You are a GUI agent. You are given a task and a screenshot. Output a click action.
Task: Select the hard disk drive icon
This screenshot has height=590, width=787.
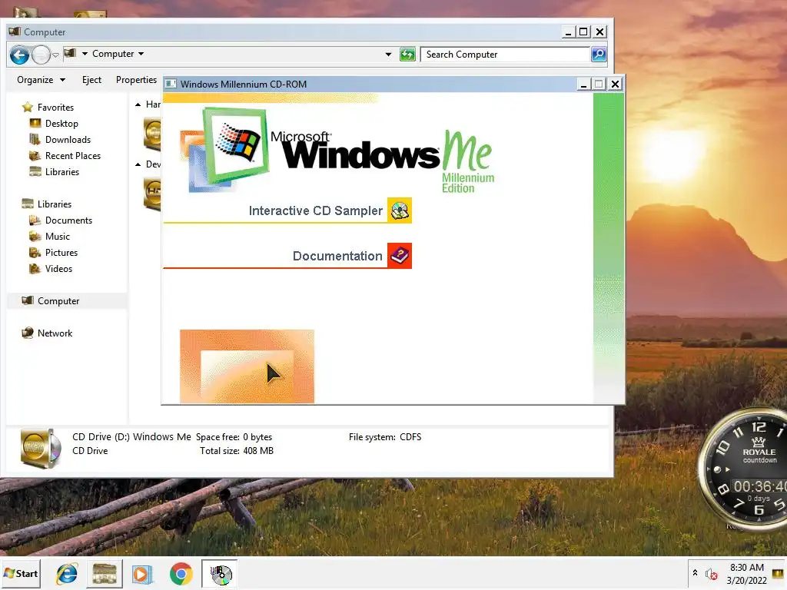point(152,134)
